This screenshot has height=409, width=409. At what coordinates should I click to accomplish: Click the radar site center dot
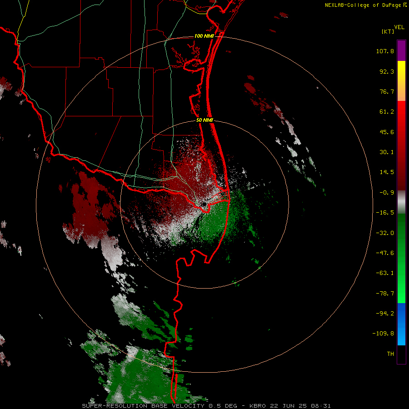click(203, 204)
